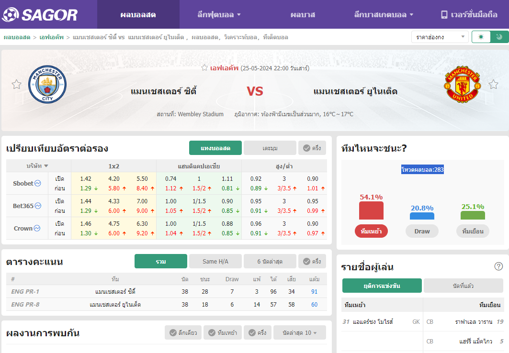Click ผลบอลสด breadcrumb link
The height and width of the screenshot is (353, 509).
(x=17, y=37)
